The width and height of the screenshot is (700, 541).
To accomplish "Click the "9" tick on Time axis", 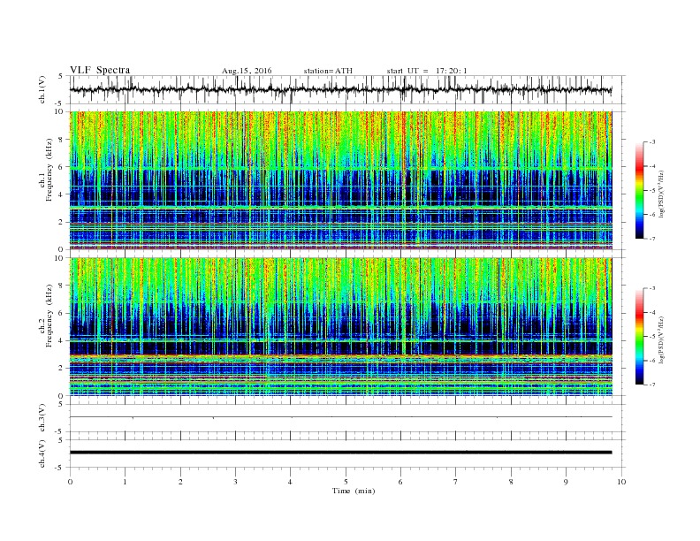I will [x=566, y=482].
